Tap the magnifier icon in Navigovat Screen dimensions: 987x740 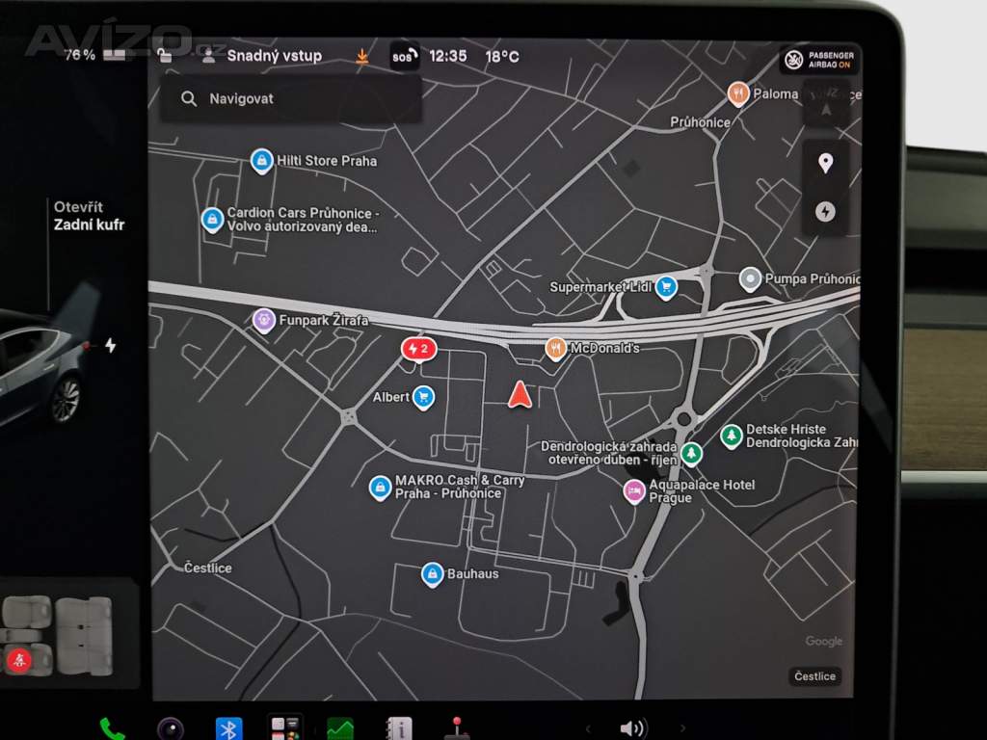point(188,99)
